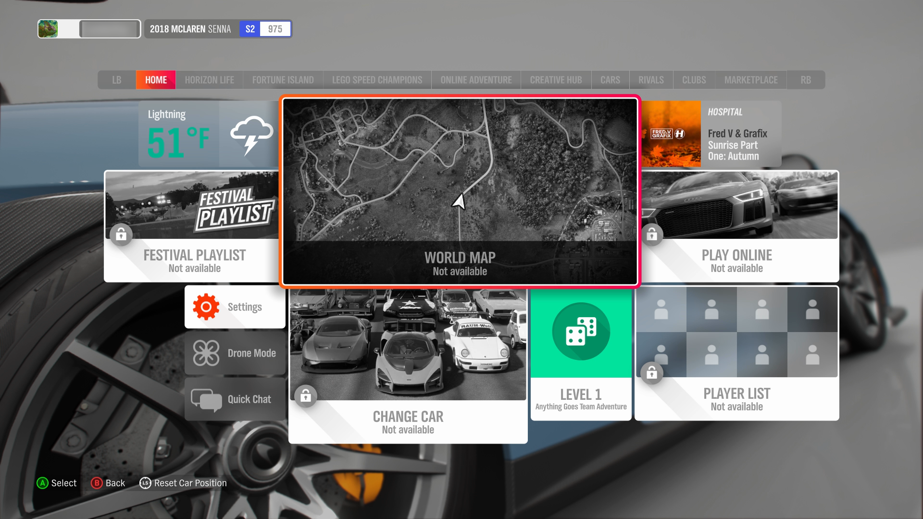Screen dimensions: 923x519
Task: Click the HOME tab
Action: pyautogui.click(x=156, y=80)
